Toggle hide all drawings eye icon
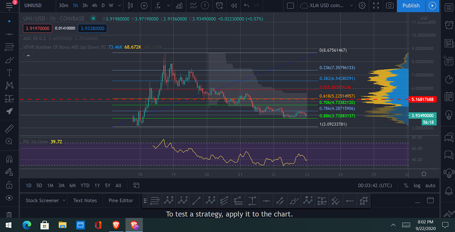This screenshot has width=455, height=232. [x=10, y=198]
